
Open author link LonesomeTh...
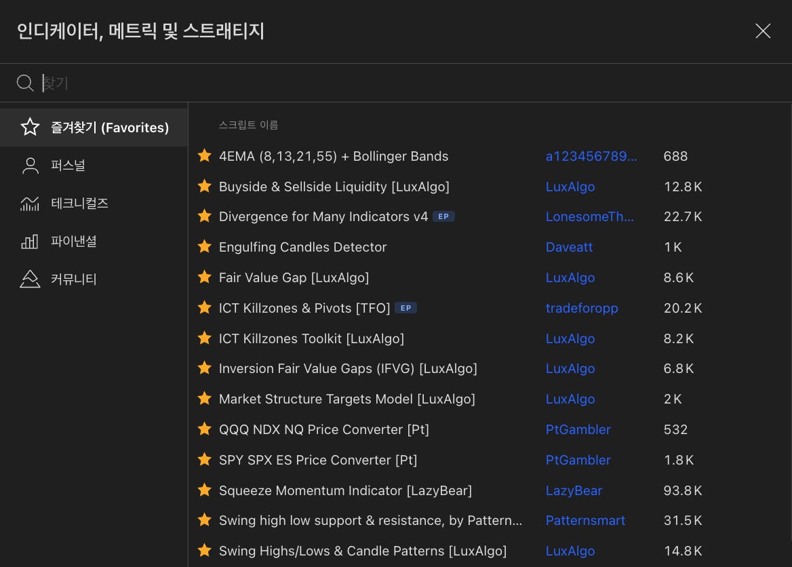click(589, 216)
